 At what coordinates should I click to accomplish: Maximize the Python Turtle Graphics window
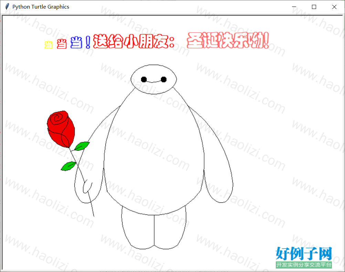coord(314,7)
